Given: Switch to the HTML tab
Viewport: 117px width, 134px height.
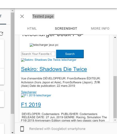Looking at the screenshot, I should [x=32, y=29].
